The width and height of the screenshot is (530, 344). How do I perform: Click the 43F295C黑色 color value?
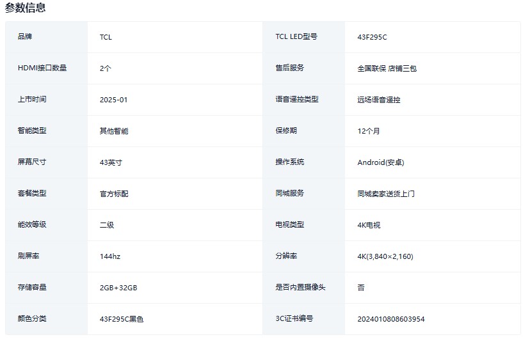(122, 319)
